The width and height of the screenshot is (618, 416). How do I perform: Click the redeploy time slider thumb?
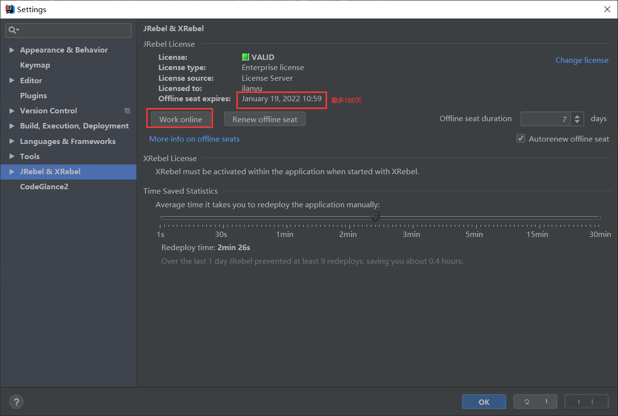375,217
